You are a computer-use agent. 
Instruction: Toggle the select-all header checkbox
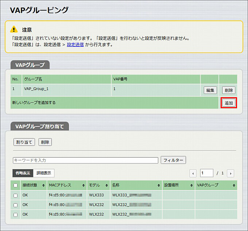15,185
